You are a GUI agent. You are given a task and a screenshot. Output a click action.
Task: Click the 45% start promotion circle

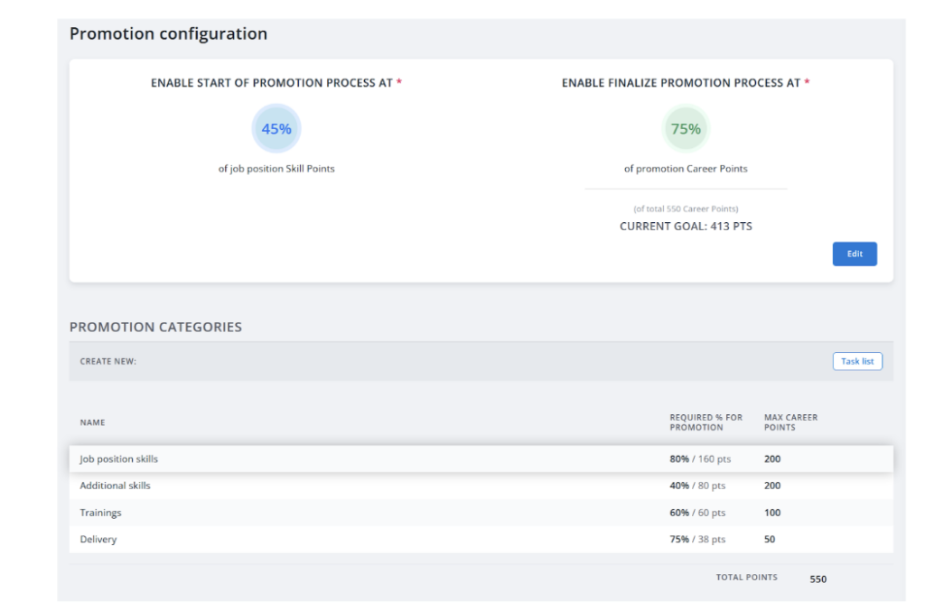click(276, 129)
